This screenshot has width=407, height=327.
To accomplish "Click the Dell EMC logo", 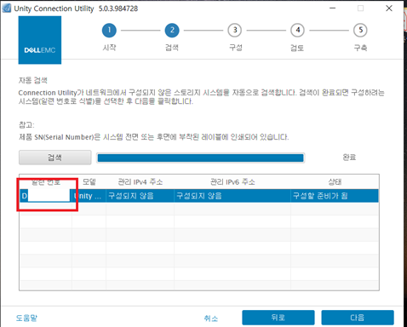I will point(40,40).
